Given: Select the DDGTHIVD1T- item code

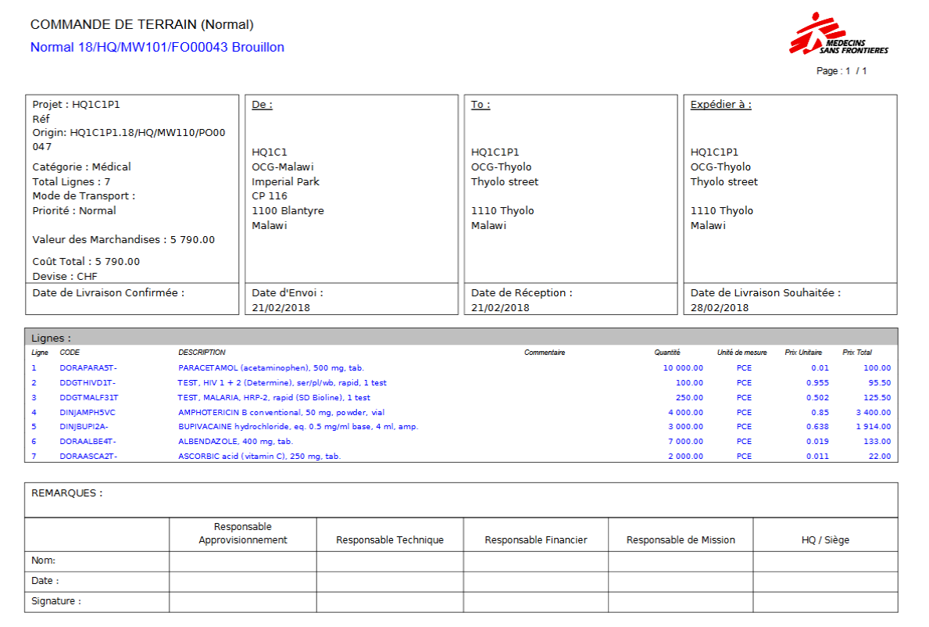Looking at the screenshot, I should [88, 383].
